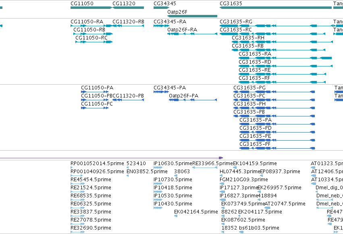Select the Oatp26F gene bar
Image resolution: width=343 pixels, height=234 pixels.
point(192,16)
